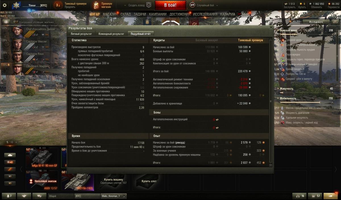Start battle with В бой! button
Image resolution: width=341 pixels, height=200 pixels.
click(170, 5)
